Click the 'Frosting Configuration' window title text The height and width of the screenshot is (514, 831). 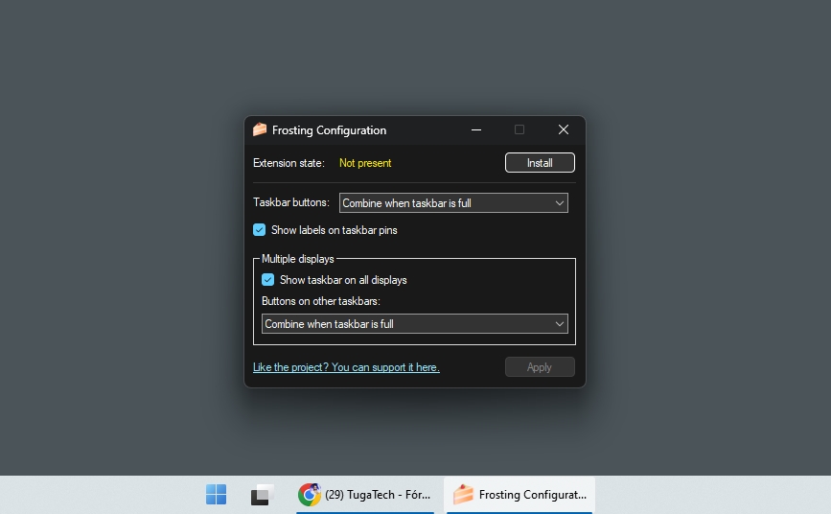[329, 130]
